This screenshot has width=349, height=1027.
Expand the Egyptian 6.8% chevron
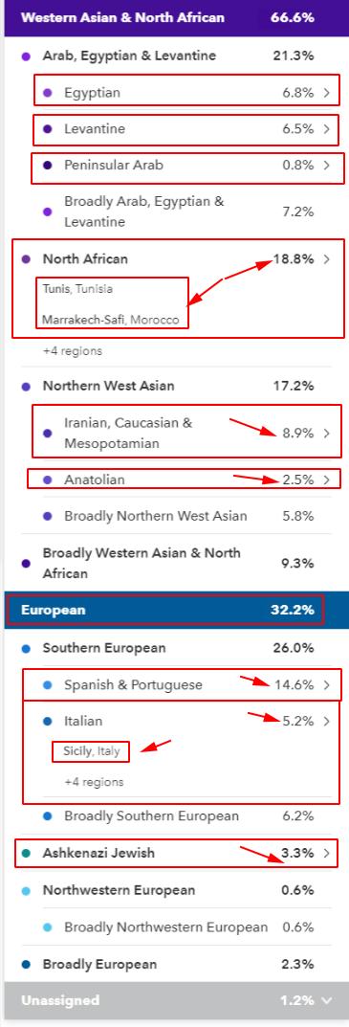pyautogui.click(x=327, y=93)
